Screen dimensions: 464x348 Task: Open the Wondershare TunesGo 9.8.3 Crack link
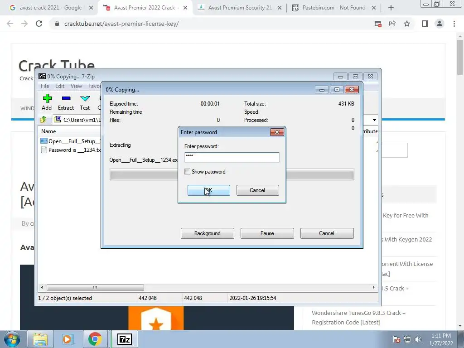359,318
